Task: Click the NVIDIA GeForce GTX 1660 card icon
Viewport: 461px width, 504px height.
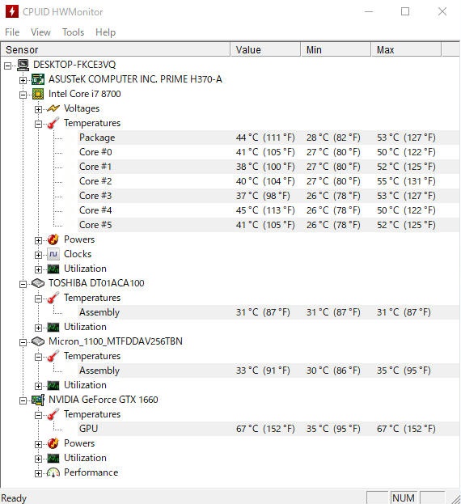Action: [38, 400]
